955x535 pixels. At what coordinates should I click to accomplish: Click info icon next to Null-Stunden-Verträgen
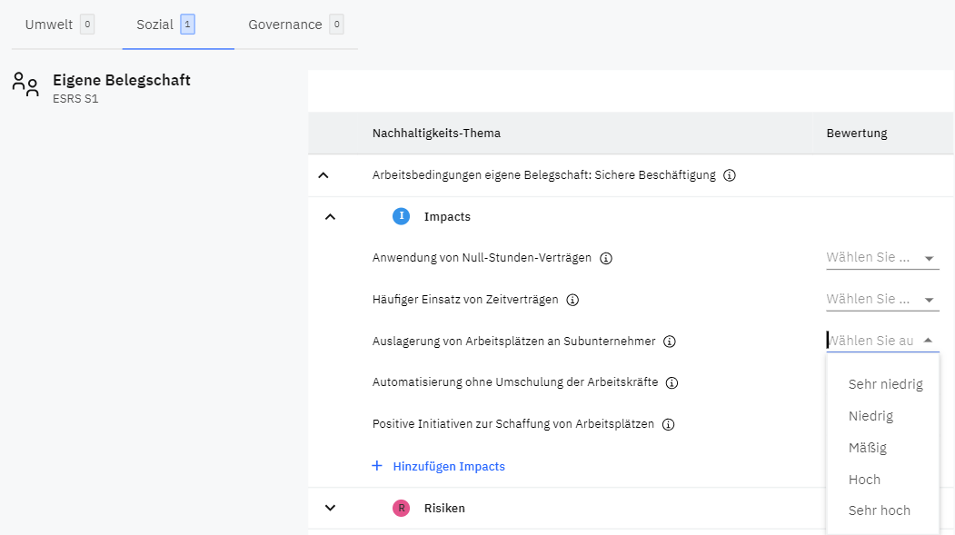tap(606, 258)
